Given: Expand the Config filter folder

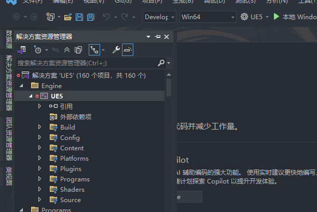Looking at the screenshot, I should click(39, 137).
